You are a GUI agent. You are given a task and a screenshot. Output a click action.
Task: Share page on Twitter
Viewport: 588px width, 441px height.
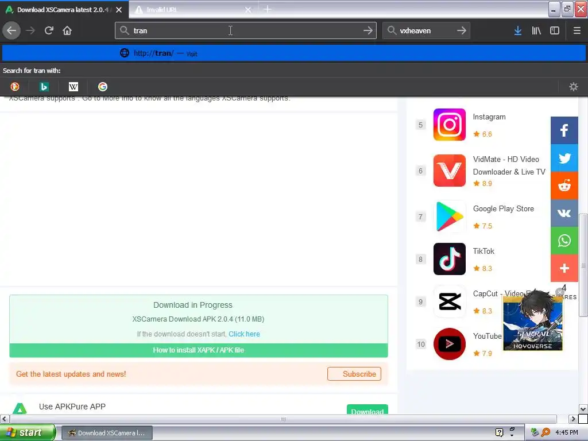tap(564, 158)
